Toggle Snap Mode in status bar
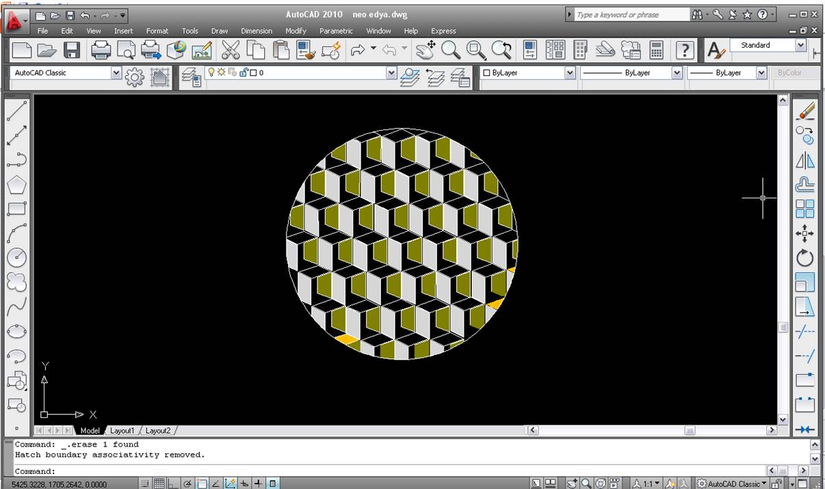825x489 pixels. pyautogui.click(x=146, y=484)
